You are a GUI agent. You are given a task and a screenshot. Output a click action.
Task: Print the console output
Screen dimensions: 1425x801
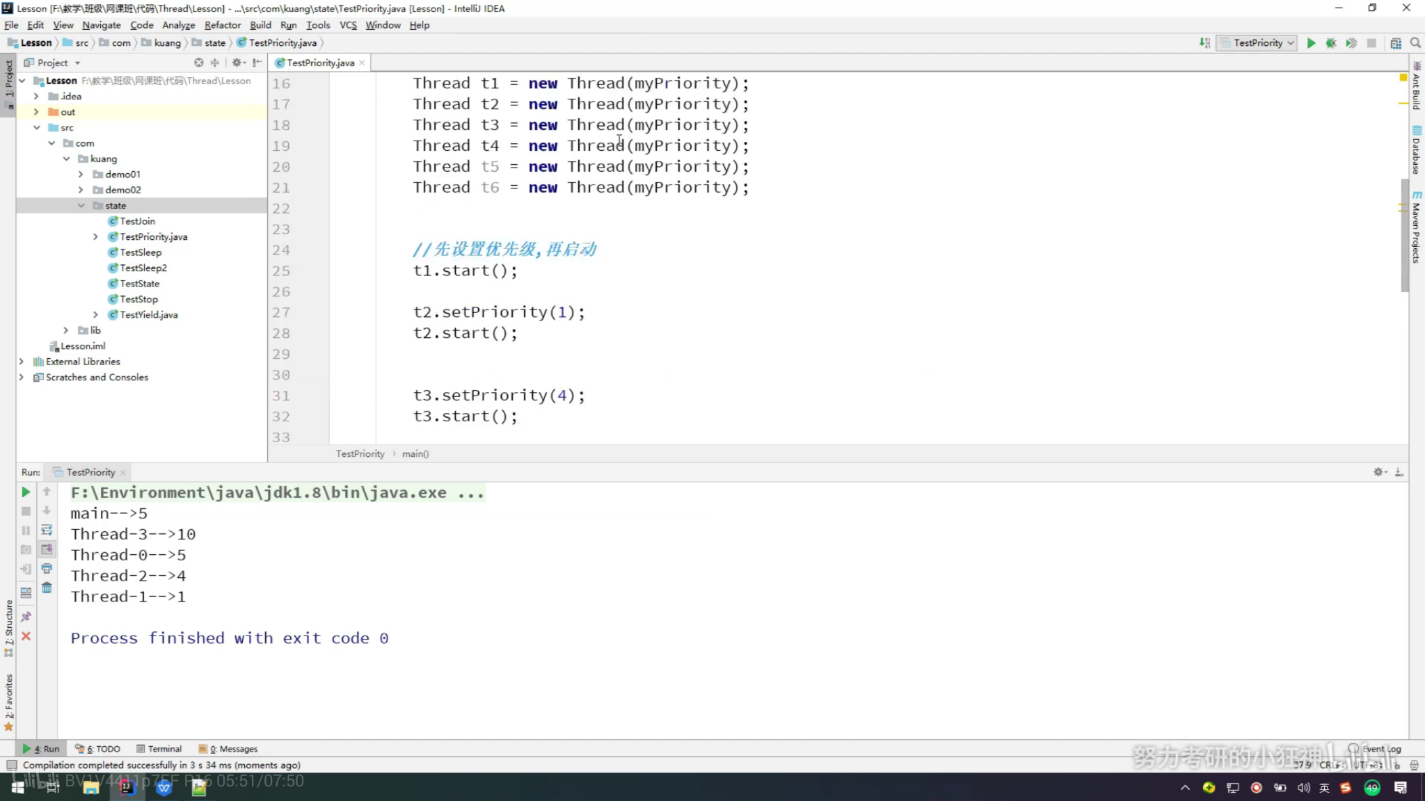tap(47, 569)
